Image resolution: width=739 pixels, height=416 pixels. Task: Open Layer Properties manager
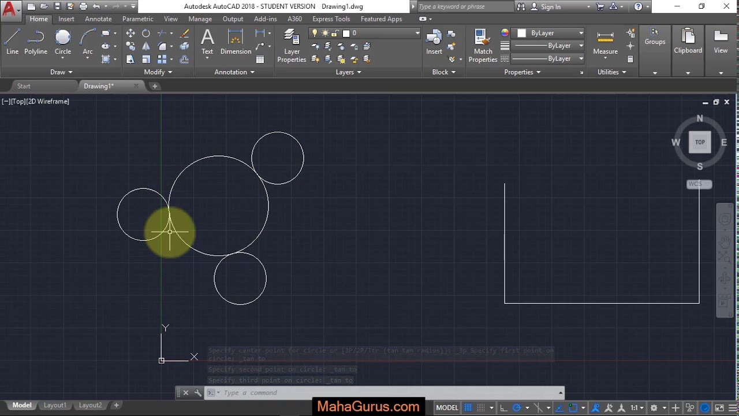(x=292, y=46)
